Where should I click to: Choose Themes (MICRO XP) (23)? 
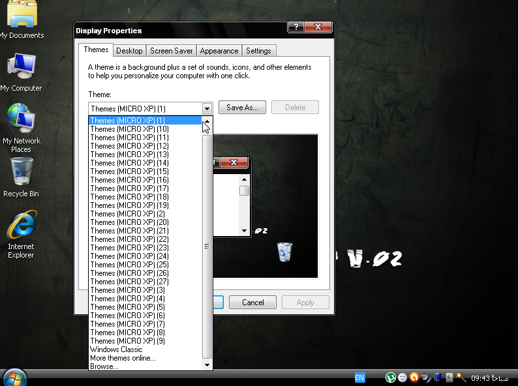145,247
